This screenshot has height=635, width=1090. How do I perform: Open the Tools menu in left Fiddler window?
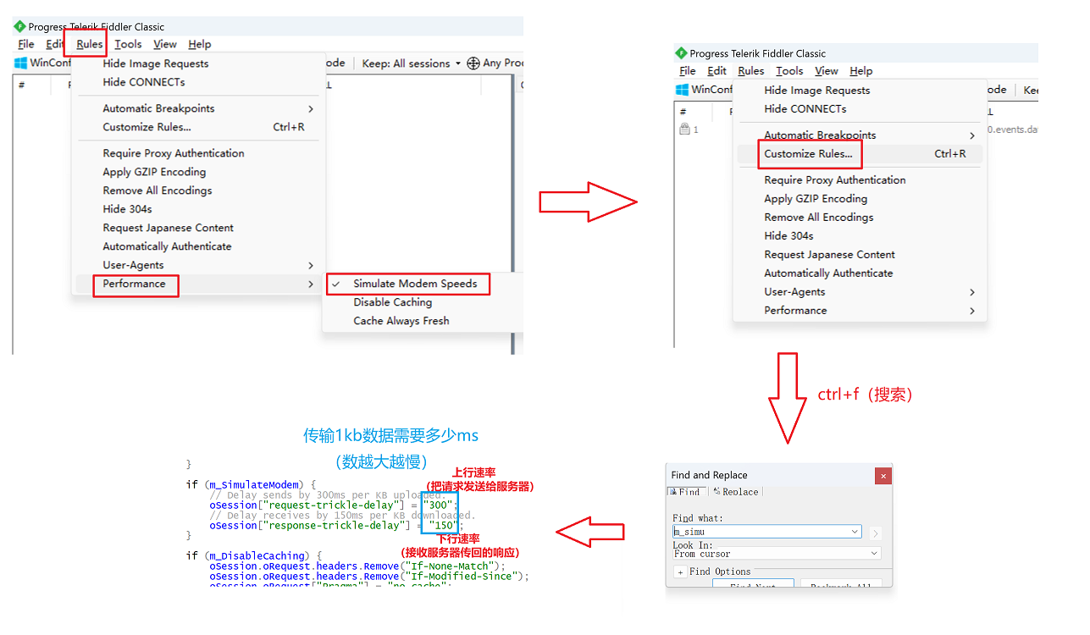[128, 44]
